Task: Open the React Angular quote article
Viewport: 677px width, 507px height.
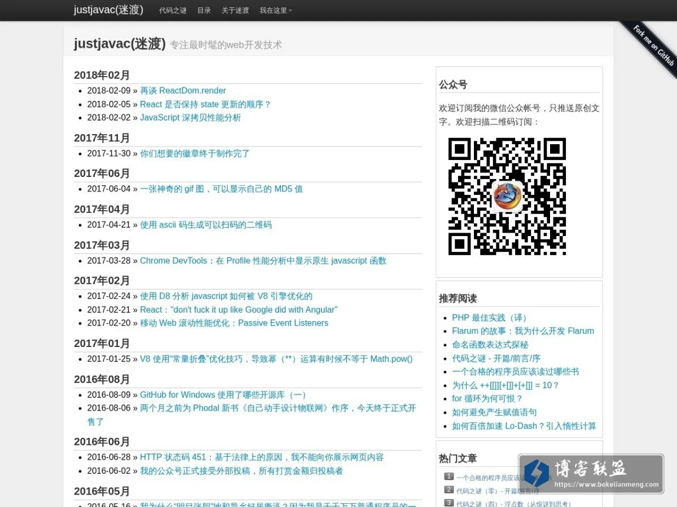Action: click(239, 310)
